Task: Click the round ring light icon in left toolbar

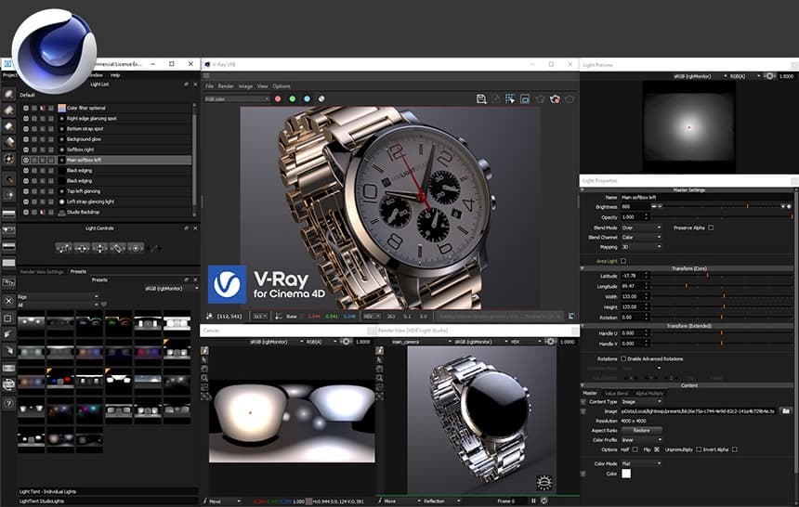Action: [8, 159]
